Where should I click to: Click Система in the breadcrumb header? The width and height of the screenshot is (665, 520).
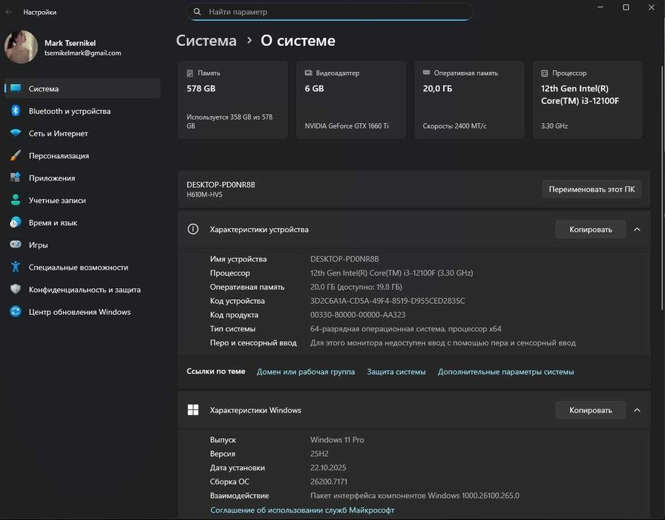pyautogui.click(x=206, y=41)
